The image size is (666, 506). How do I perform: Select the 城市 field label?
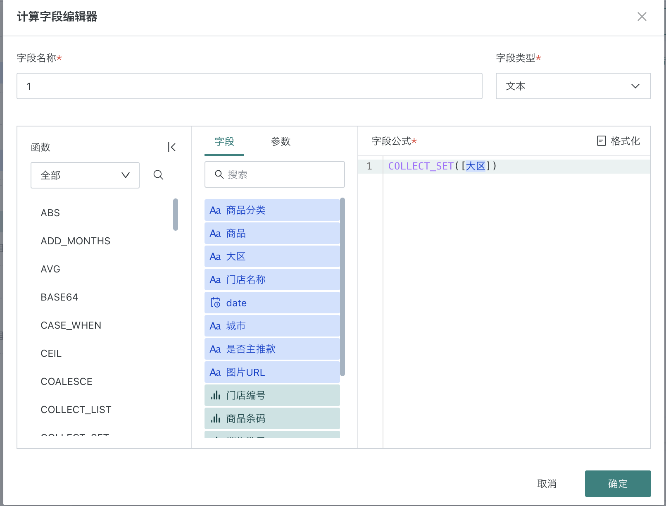[x=236, y=326]
